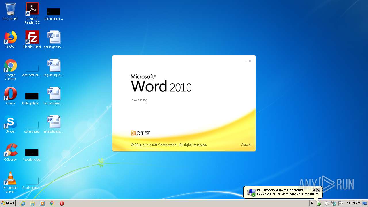Click the Show desktop button
368x207 pixels.
click(365, 203)
